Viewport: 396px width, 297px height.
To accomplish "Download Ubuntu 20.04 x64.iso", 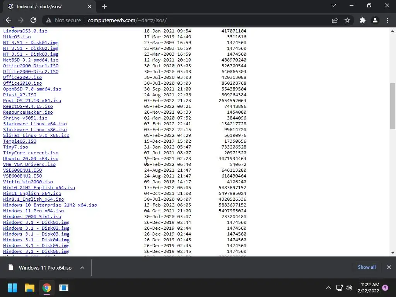I will pos(31,159).
